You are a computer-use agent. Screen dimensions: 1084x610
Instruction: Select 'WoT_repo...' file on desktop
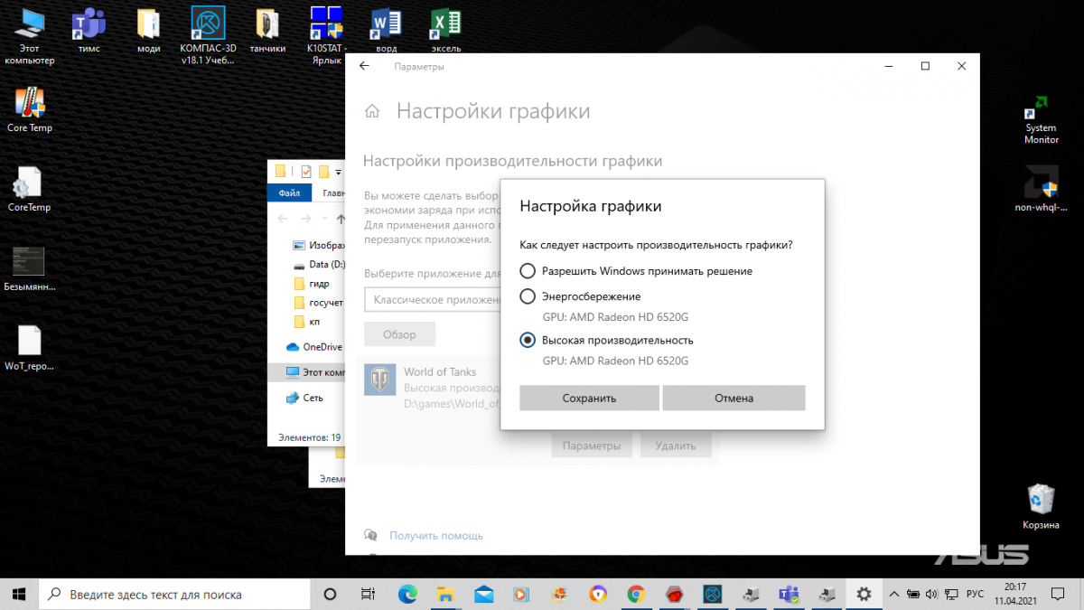tap(30, 348)
